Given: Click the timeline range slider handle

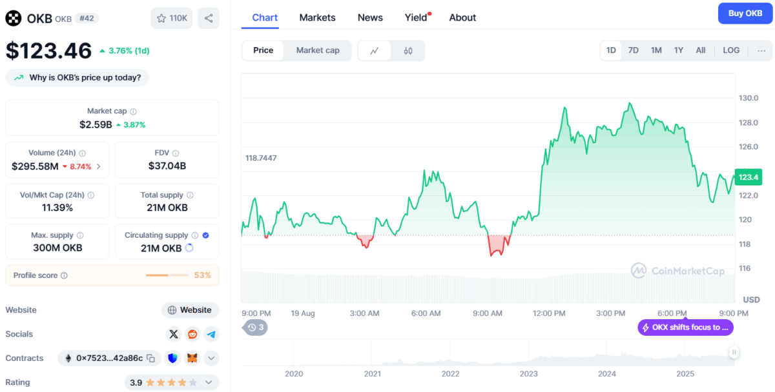Looking at the screenshot, I should coord(734,352).
